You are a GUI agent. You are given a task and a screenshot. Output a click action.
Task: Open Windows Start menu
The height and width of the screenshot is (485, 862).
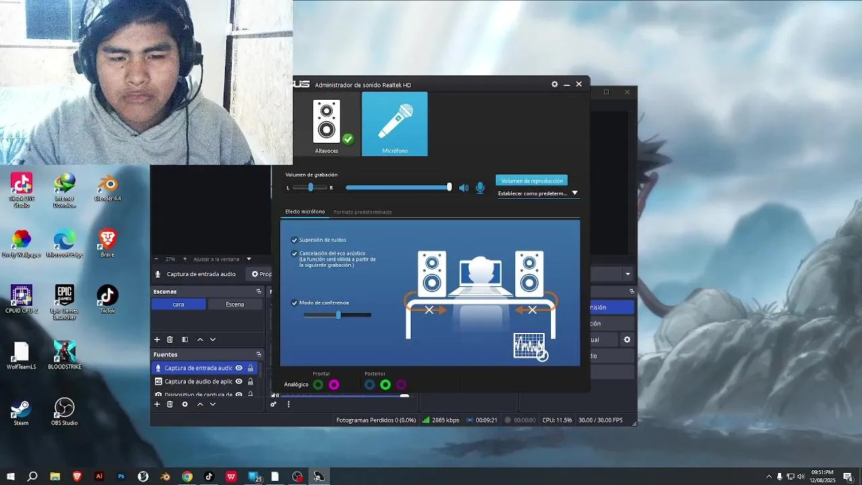(x=11, y=476)
